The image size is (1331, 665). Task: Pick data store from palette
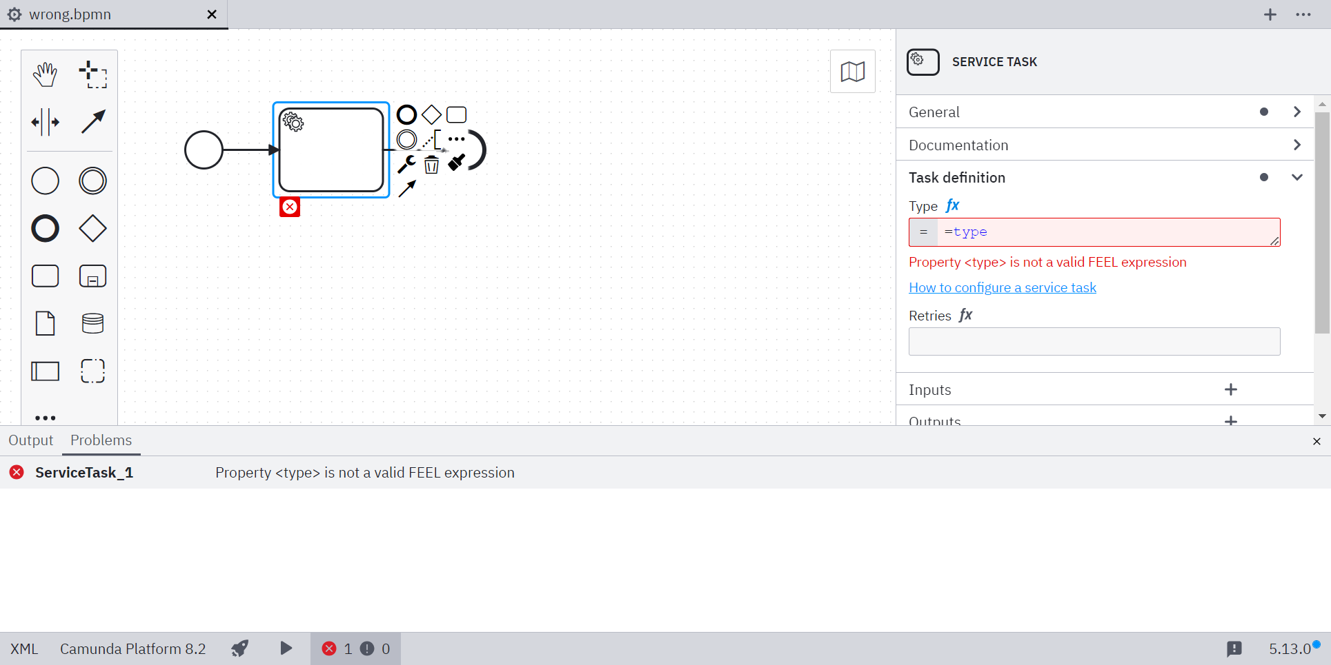93,323
